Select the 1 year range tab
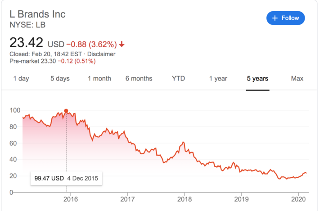 tap(218, 79)
